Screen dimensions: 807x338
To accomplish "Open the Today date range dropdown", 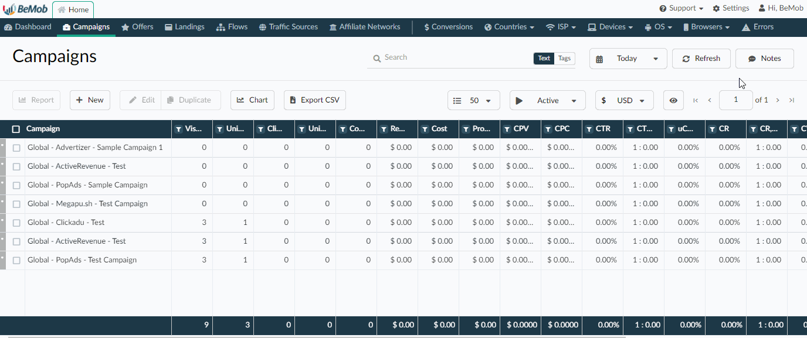I will (x=628, y=59).
